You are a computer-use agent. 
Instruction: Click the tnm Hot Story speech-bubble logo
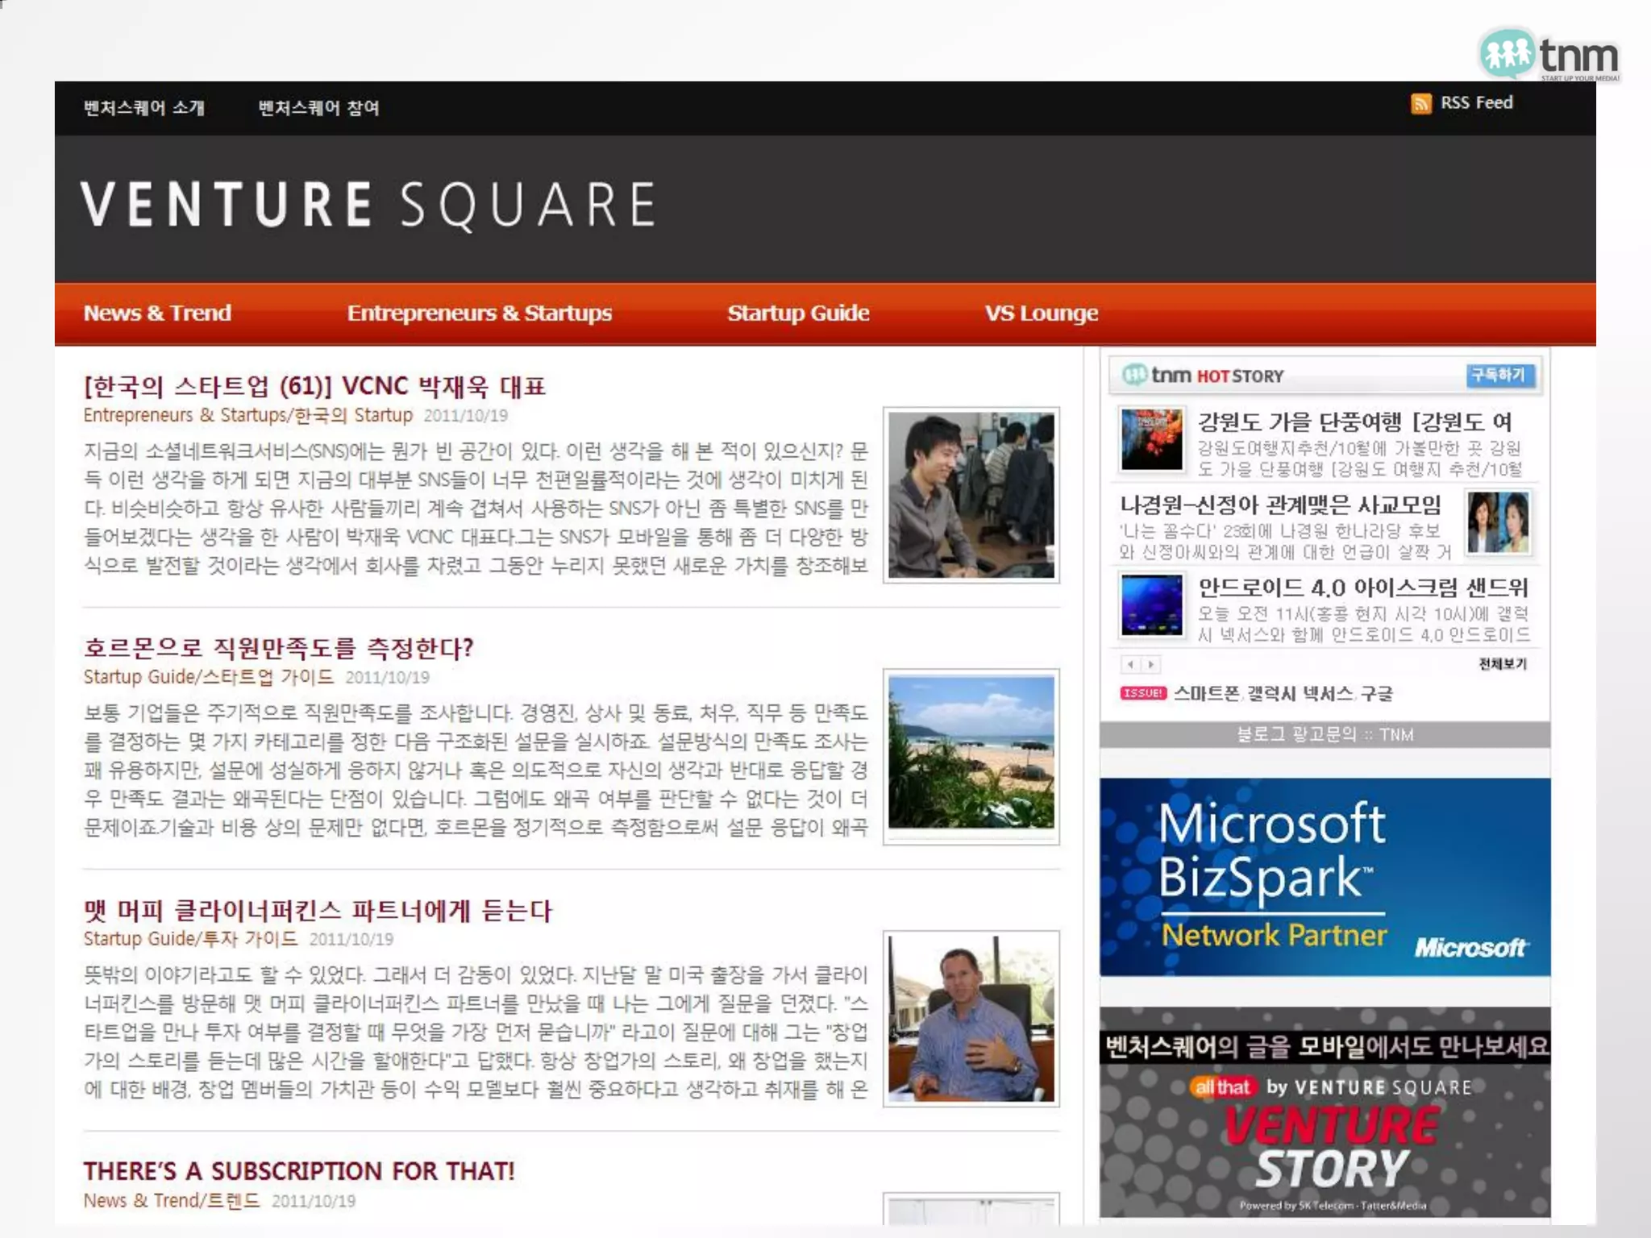point(1134,375)
